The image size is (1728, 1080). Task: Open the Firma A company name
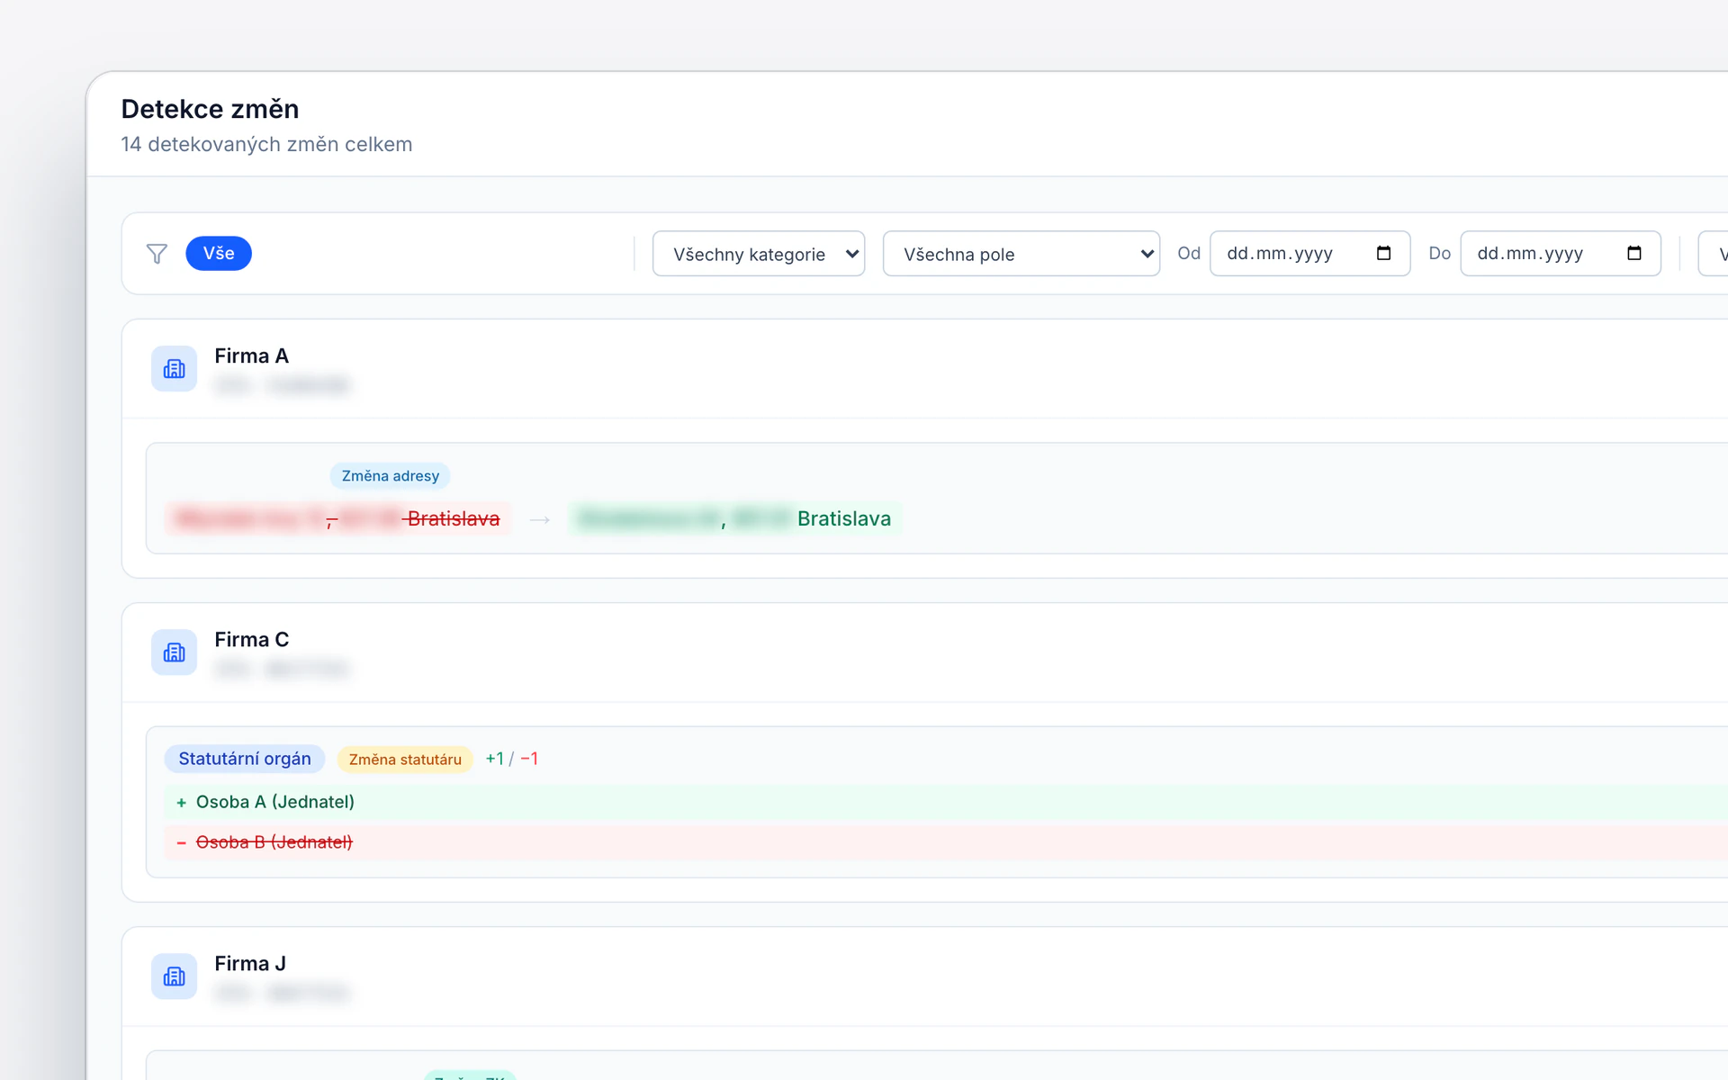[x=251, y=356]
